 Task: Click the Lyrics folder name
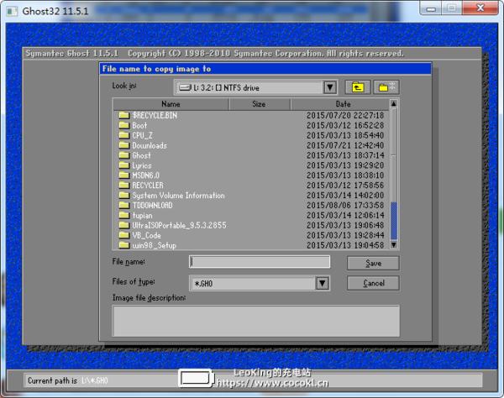[142, 165]
